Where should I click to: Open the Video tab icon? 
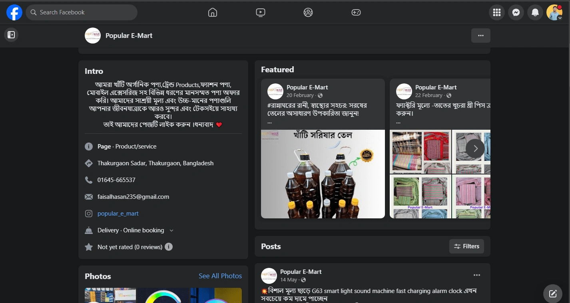(x=260, y=12)
